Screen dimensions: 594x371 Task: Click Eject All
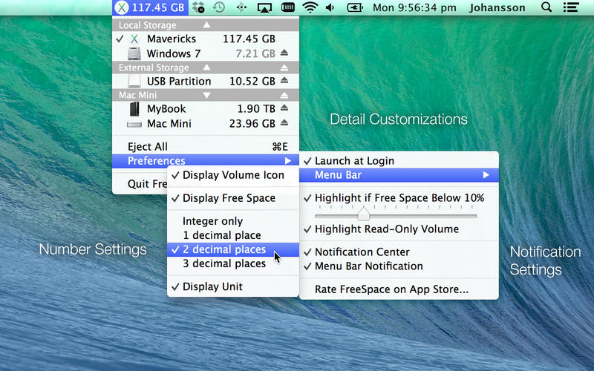[x=148, y=147]
